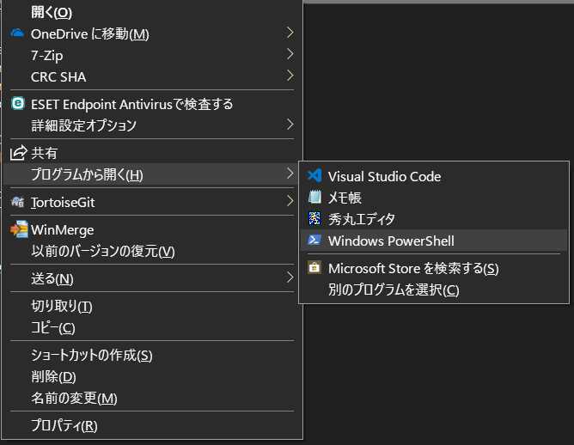Click the ESET Endpoint Antivirus icon
This screenshot has height=445, width=574.
(17, 104)
